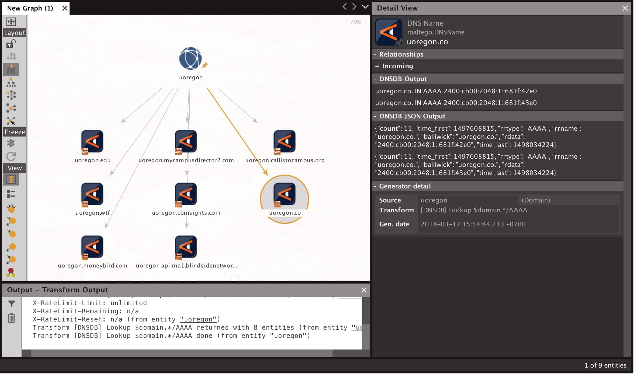This screenshot has width=634, height=374.
Task: Select the uoregon.mycampusdirector2.com entity
Action: (186, 141)
